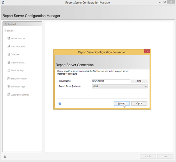Select the Server label in the navigation pane
The width and height of the screenshot is (176, 162).
point(10,31)
